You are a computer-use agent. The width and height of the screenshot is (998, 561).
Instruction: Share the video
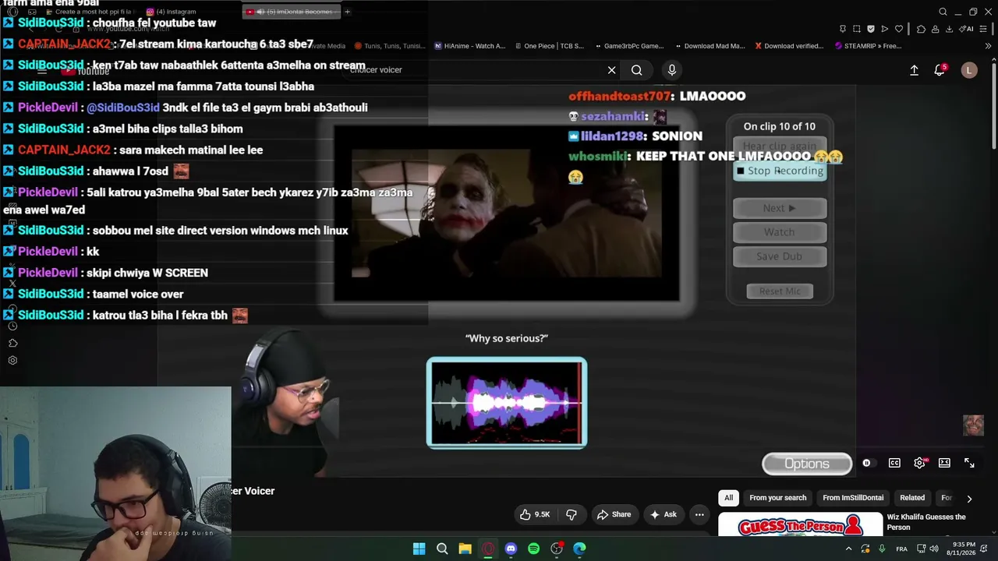click(614, 514)
